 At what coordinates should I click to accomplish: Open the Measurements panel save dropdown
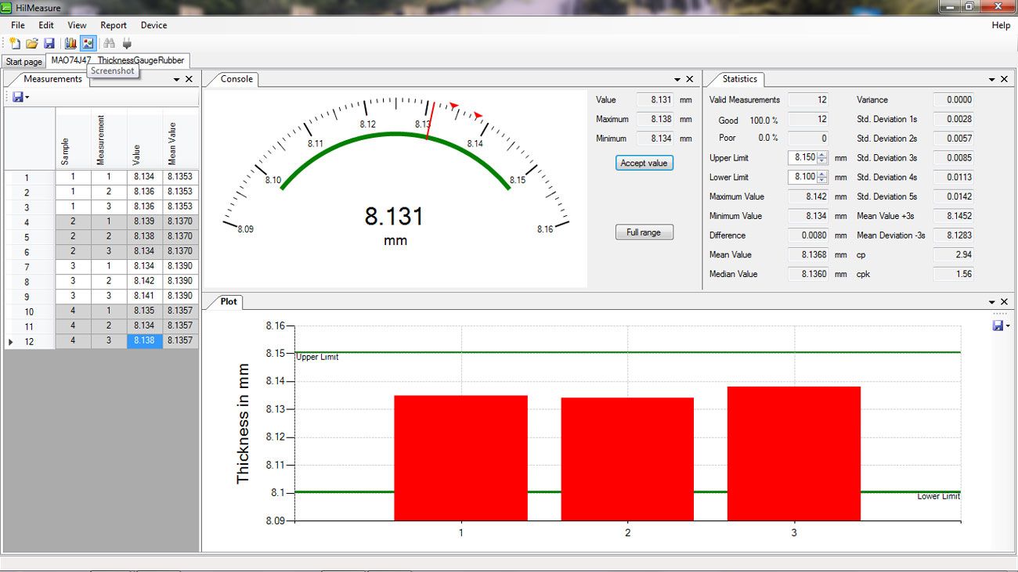click(21, 97)
